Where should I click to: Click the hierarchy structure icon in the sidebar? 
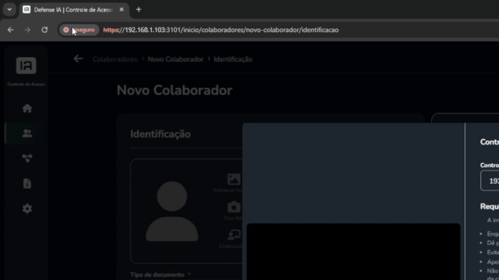[x=27, y=158]
